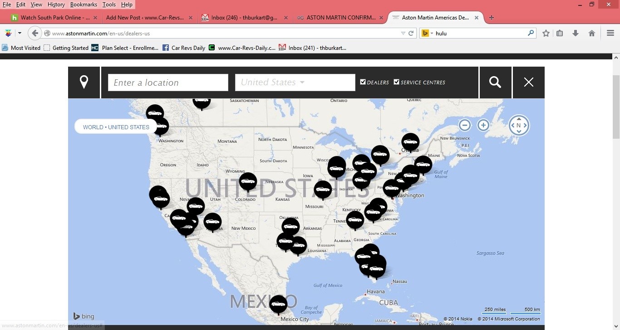Click the add-on icon left of back button
The image size is (620, 330).
[x=8, y=33]
